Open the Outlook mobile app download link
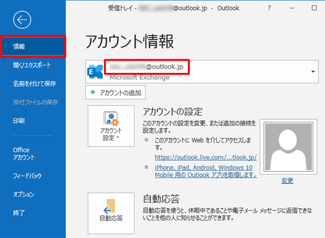The height and width of the screenshot is (238, 325). tap(206, 171)
